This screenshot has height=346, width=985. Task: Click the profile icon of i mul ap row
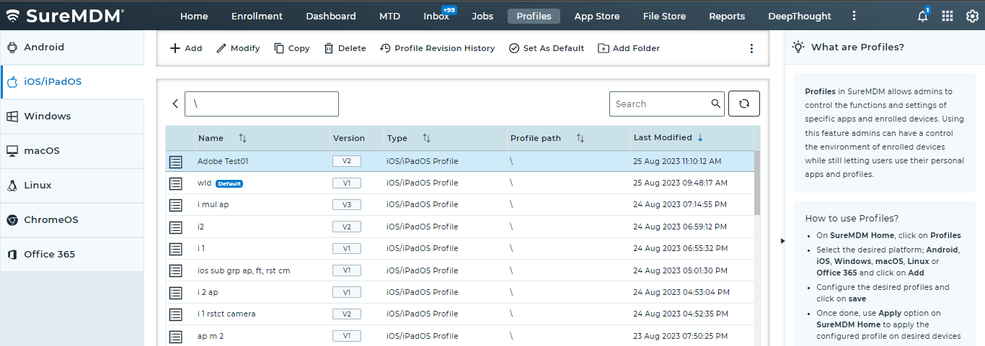pyautogui.click(x=175, y=205)
